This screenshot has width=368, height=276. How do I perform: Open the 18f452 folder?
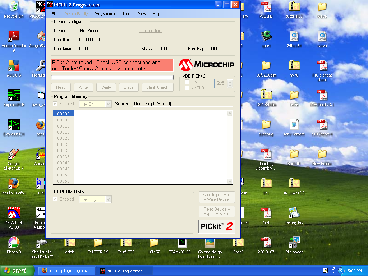pos(154,246)
